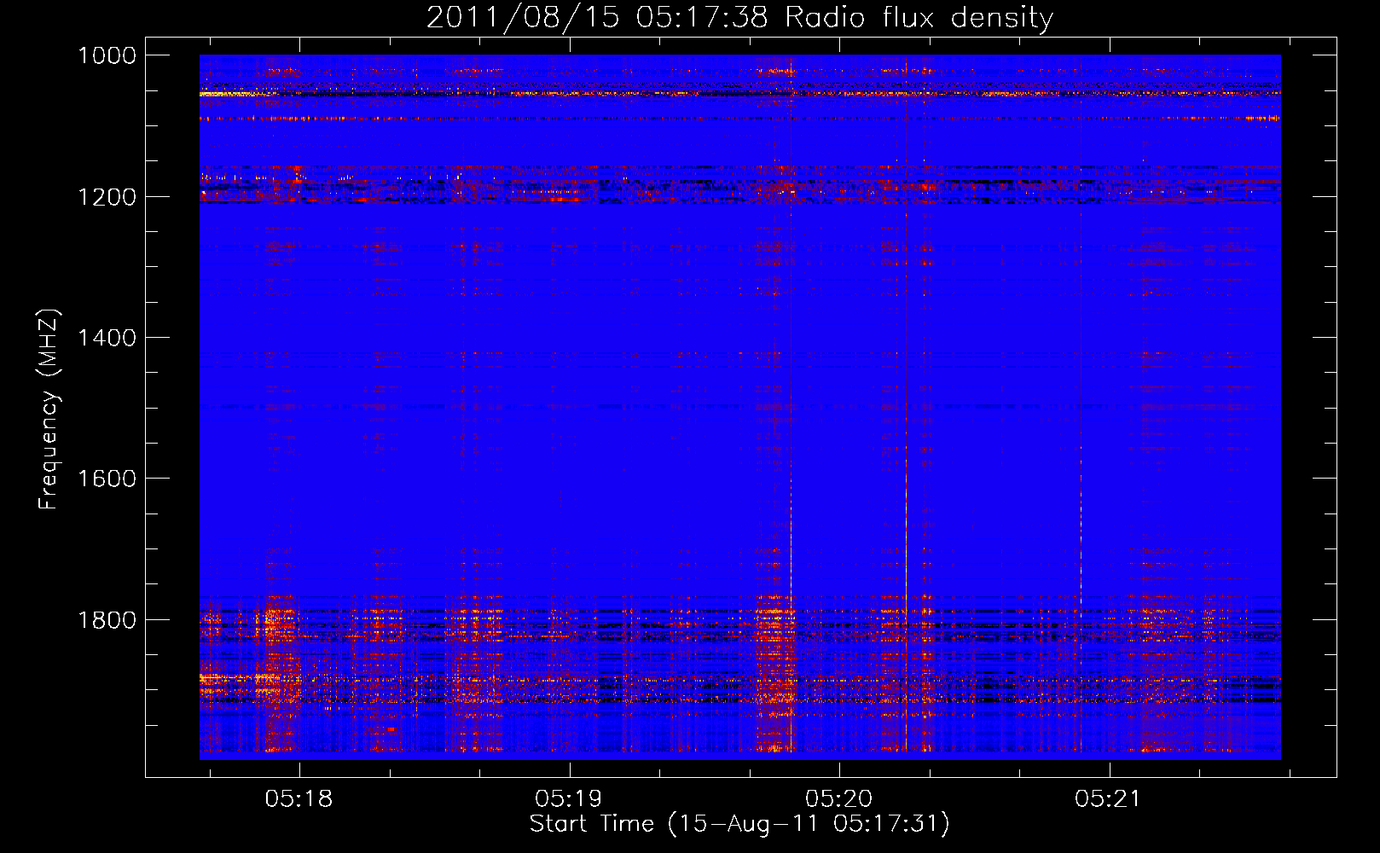Click the plot title "2011/08/15 05:17:38 Radio flux density"
1380x853 pixels.
[739, 17]
